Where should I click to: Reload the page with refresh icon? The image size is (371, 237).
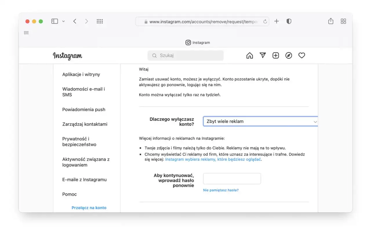(265, 22)
